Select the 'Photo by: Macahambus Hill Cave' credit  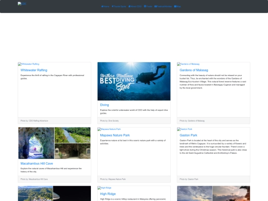[x=34, y=179]
